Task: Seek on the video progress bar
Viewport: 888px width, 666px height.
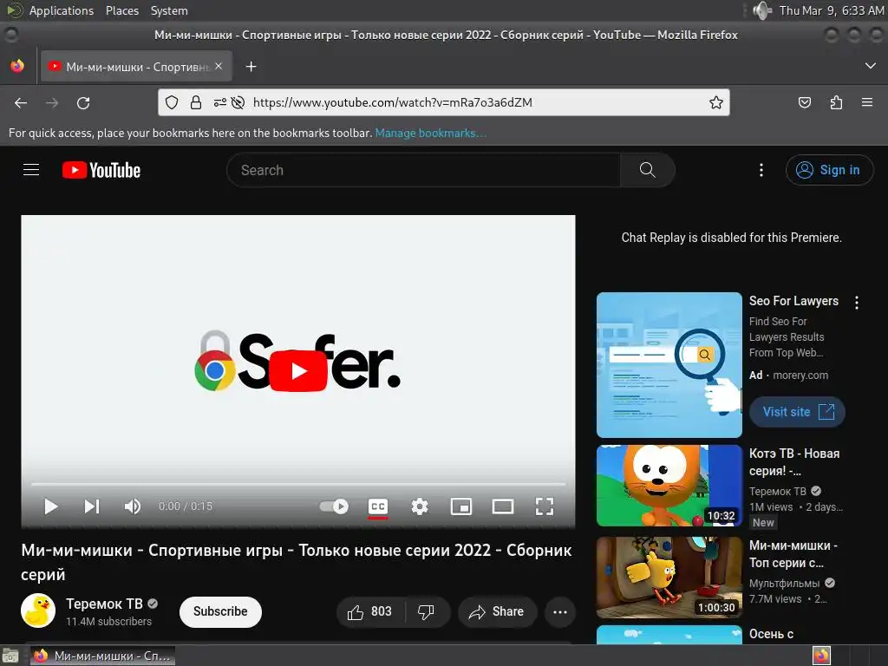Action: pyautogui.click(x=298, y=485)
